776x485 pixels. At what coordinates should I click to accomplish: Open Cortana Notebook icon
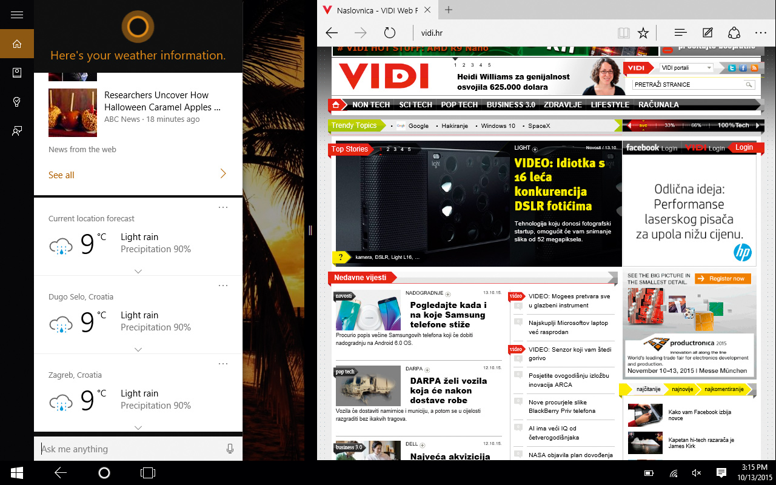pos(17,73)
